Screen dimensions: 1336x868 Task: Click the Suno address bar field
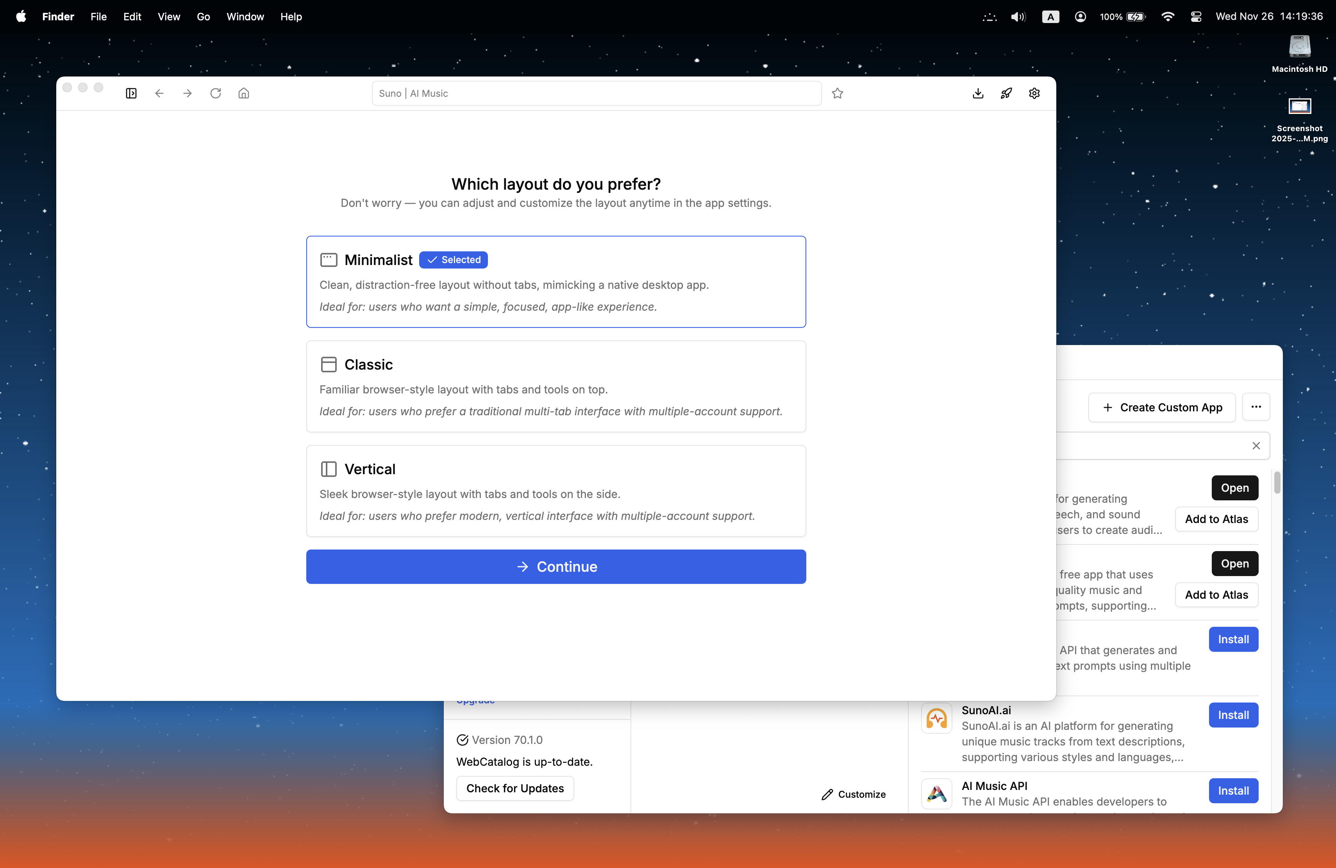[596, 93]
